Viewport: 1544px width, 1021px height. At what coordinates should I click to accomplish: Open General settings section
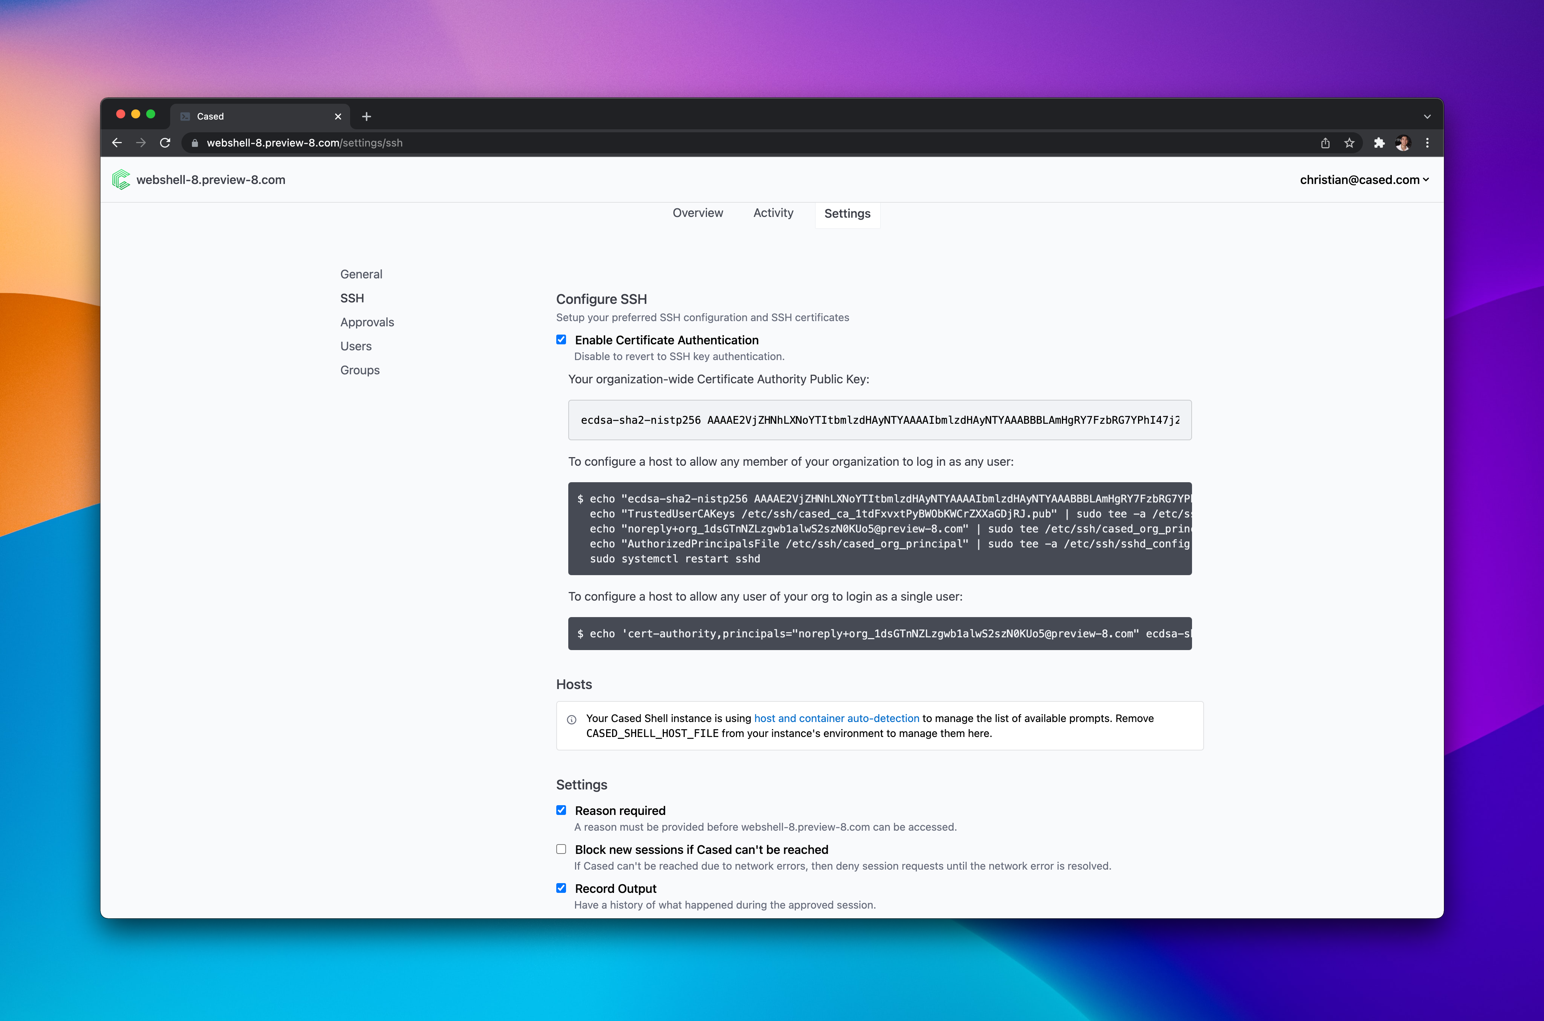361,274
